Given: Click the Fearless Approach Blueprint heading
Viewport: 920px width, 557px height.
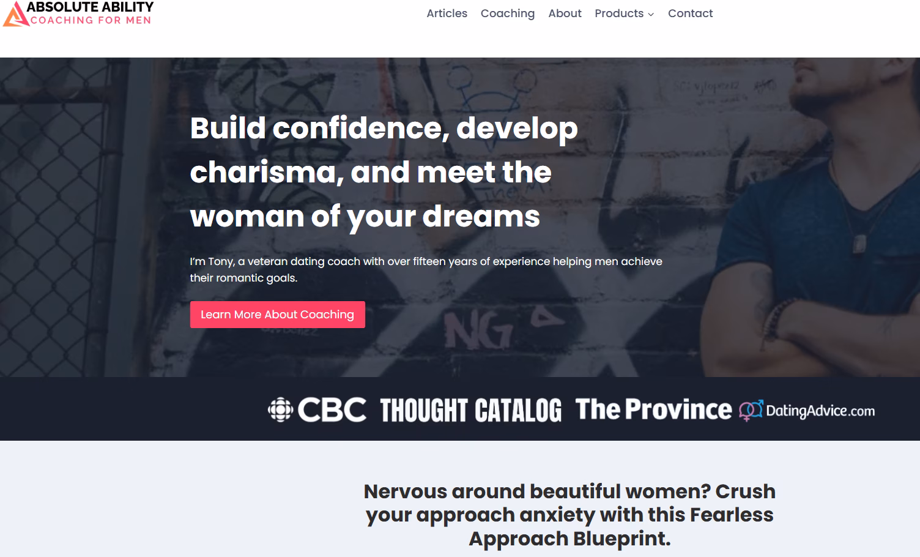Looking at the screenshot, I should pos(569,515).
